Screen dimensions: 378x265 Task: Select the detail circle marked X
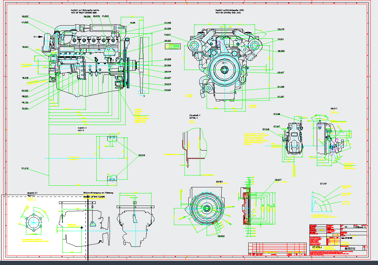tap(142, 93)
